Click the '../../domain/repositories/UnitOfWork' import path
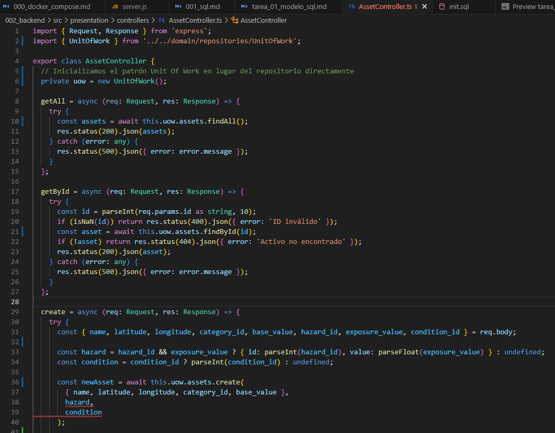This screenshot has width=555, height=433. [x=220, y=41]
